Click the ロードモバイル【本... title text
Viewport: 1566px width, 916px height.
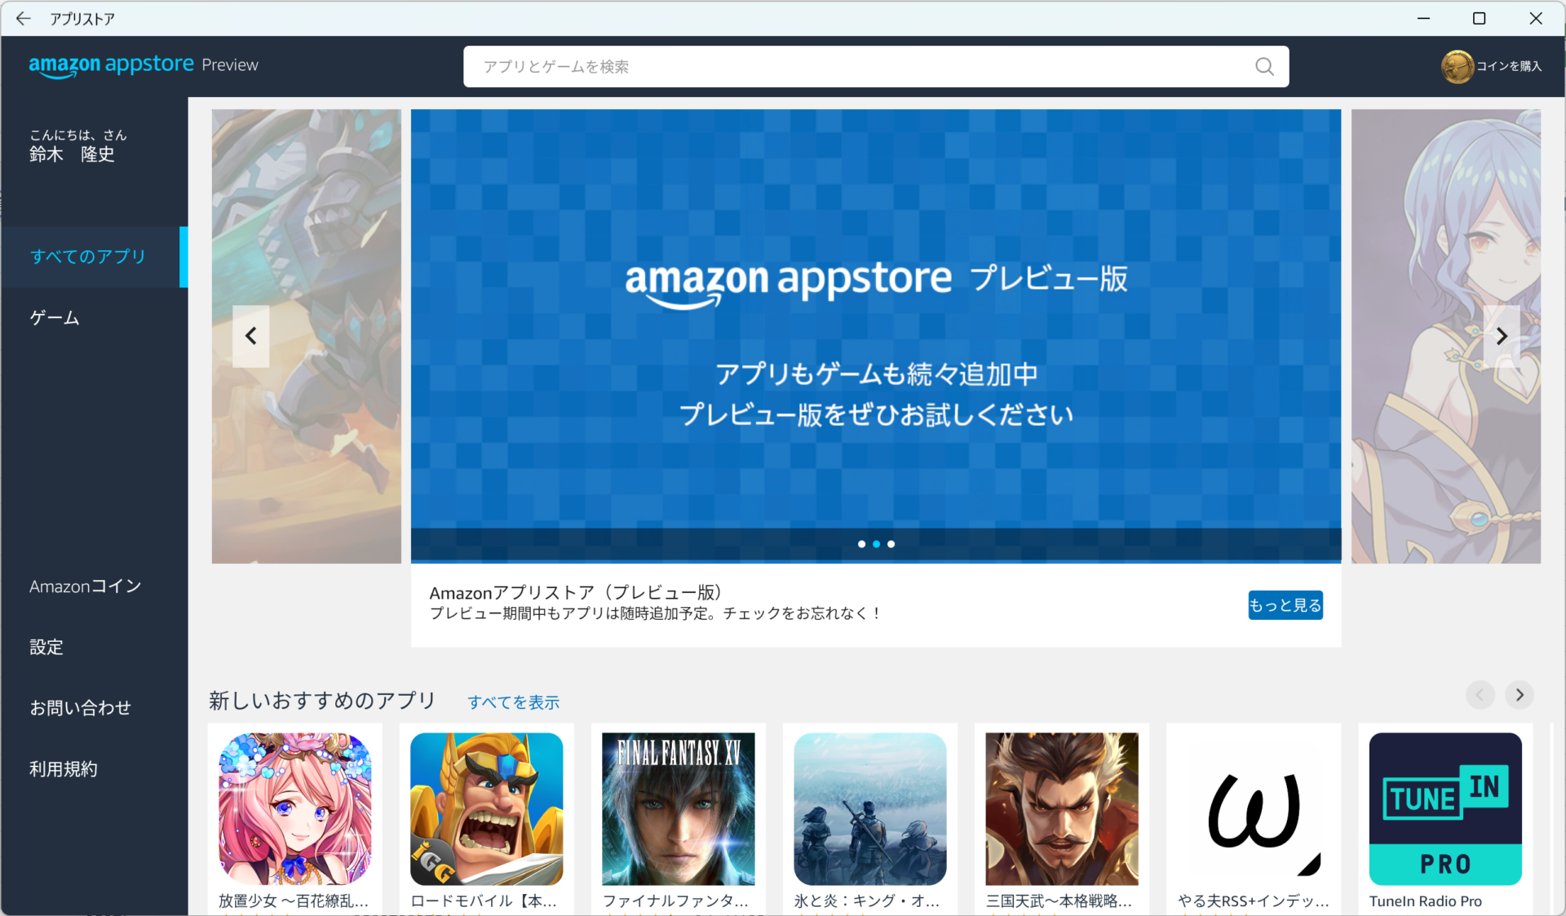click(484, 901)
